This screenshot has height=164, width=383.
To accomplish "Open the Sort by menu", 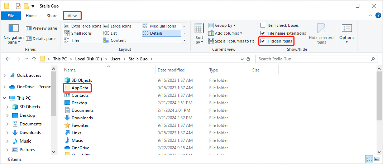I will (x=199, y=34).
